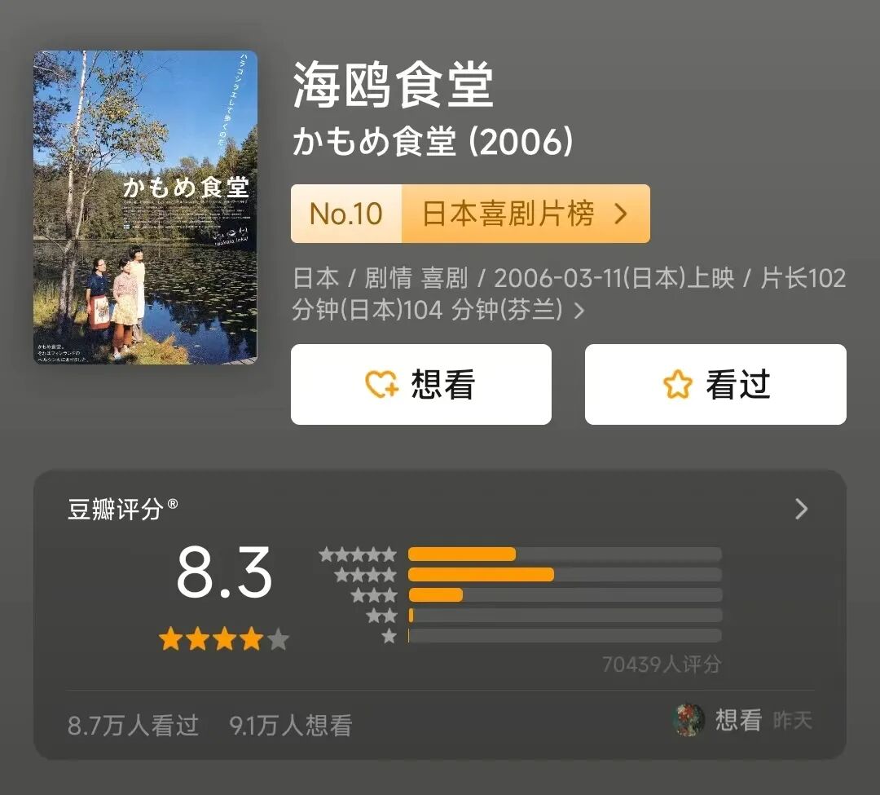Tap the heart-plus icon on 想看
880x795 pixels.
pyautogui.click(x=381, y=385)
